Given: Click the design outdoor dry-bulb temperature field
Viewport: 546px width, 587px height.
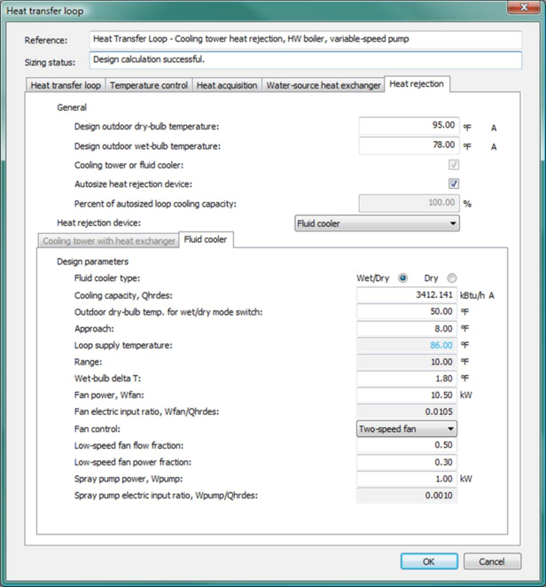Looking at the screenshot, I should (x=408, y=126).
